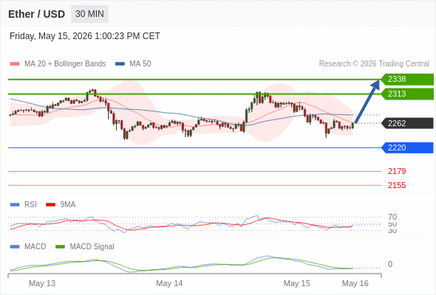Click the RSI legend marker
Viewport: 436px width, 295px height.
pyautogui.click(x=15, y=205)
